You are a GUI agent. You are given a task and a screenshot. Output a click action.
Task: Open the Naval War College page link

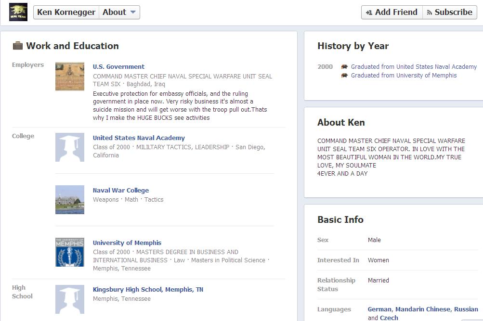(120, 191)
